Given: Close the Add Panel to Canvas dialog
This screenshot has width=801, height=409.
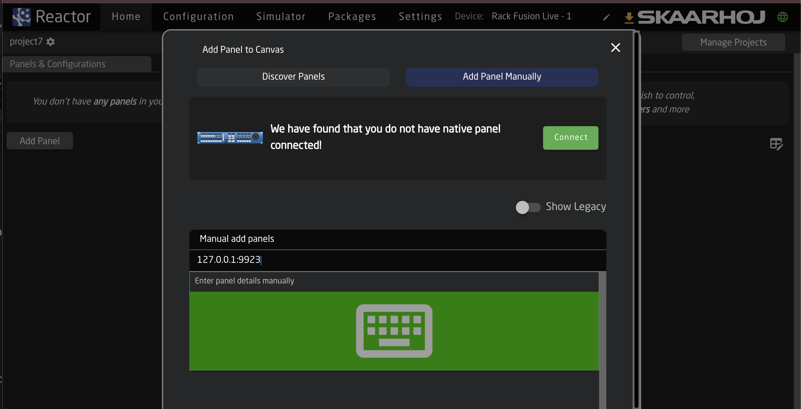Looking at the screenshot, I should point(615,48).
